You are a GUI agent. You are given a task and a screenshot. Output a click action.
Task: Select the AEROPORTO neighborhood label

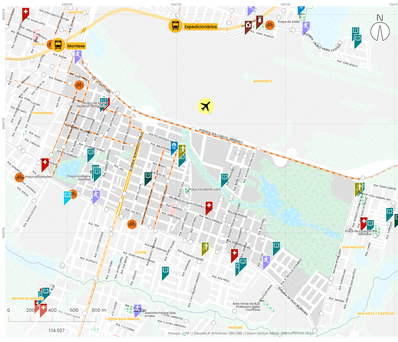(262, 81)
